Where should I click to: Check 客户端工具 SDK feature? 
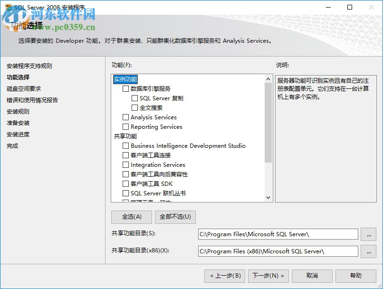pos(125,184)
